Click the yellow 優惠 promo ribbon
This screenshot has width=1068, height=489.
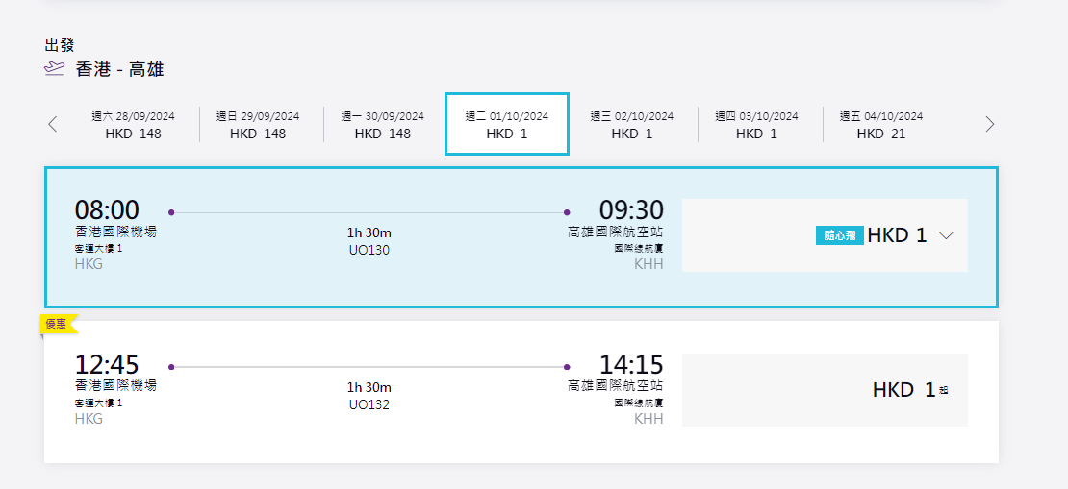click(57, 324)
